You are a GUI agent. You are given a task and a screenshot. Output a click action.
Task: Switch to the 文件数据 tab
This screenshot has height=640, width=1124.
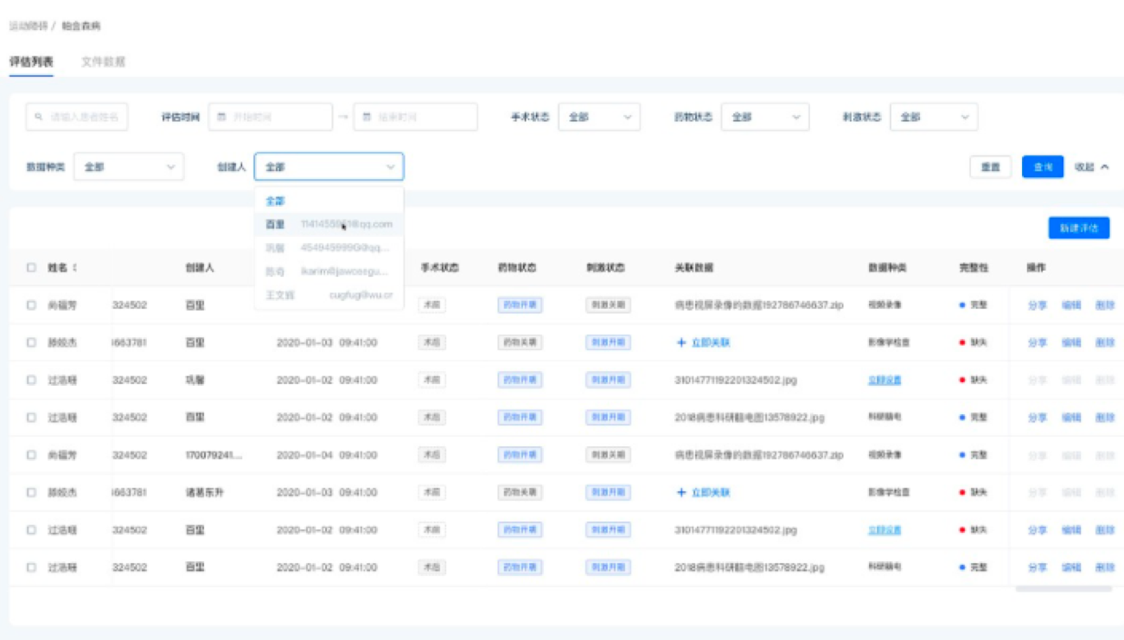click(x=103, y=61)
